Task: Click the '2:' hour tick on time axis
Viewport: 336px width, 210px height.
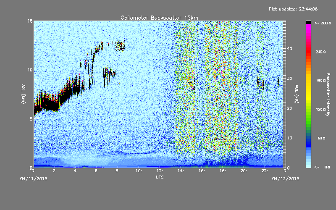Action: coord(55,171)
